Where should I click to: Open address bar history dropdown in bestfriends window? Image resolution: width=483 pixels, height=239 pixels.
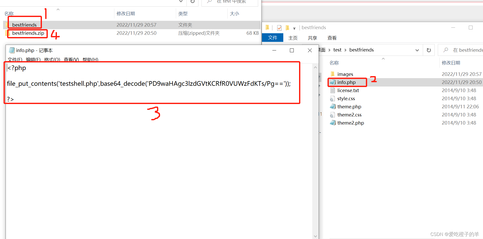[x=417, y=50]
